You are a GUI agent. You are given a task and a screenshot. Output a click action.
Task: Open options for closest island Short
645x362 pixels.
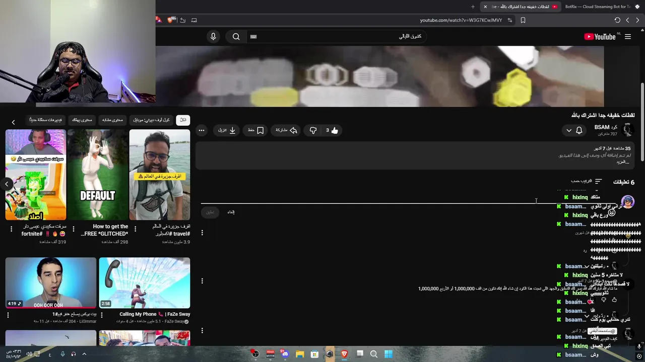[x=135, y=229]
